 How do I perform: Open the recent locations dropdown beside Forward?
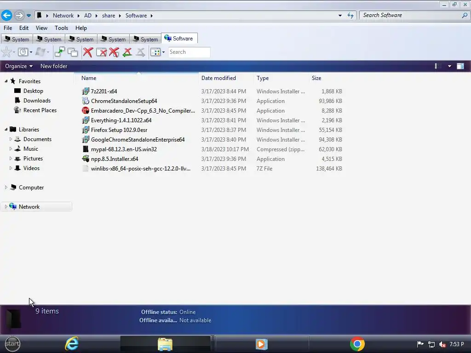tap(29, 15)
